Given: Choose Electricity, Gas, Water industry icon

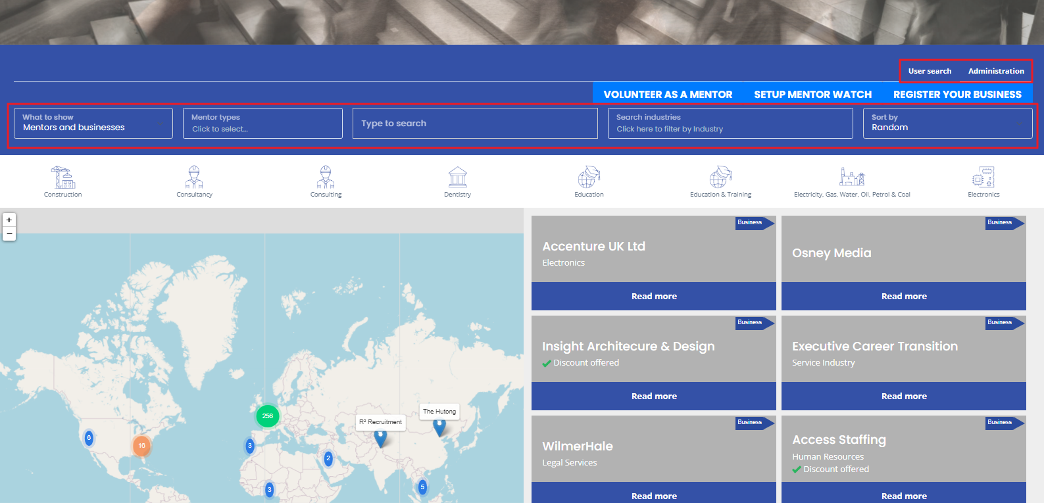Looking at the screenshot, I should point(852,178).
